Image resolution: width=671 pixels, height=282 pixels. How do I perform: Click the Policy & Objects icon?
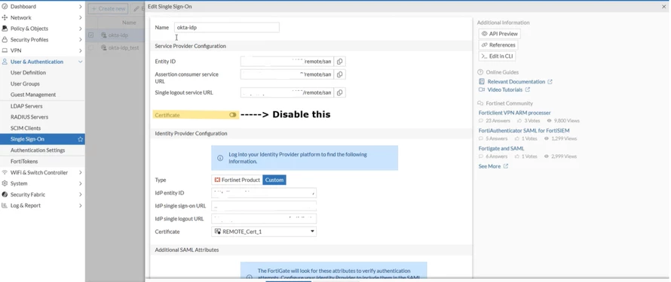point(5,29)
